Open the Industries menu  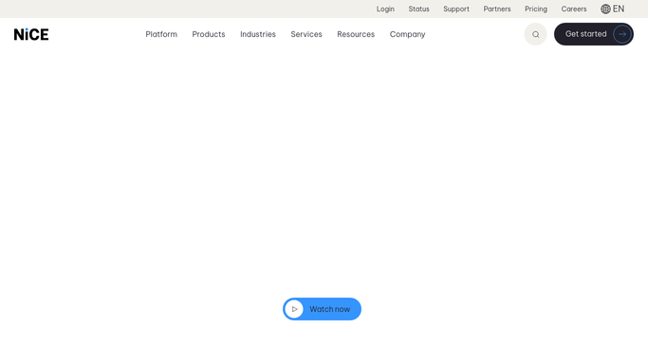click(258, 34)
